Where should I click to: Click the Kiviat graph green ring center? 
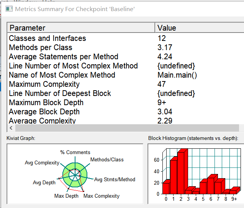pos(75,175)
